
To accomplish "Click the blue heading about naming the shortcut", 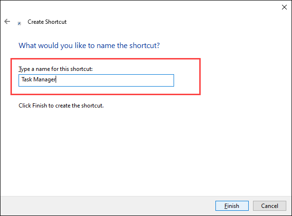I will click(x=88, y=46).
